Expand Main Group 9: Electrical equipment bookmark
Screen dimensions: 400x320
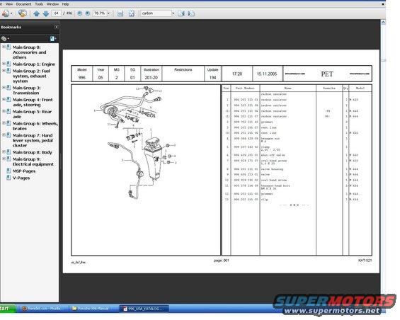[x=4, y=159]
